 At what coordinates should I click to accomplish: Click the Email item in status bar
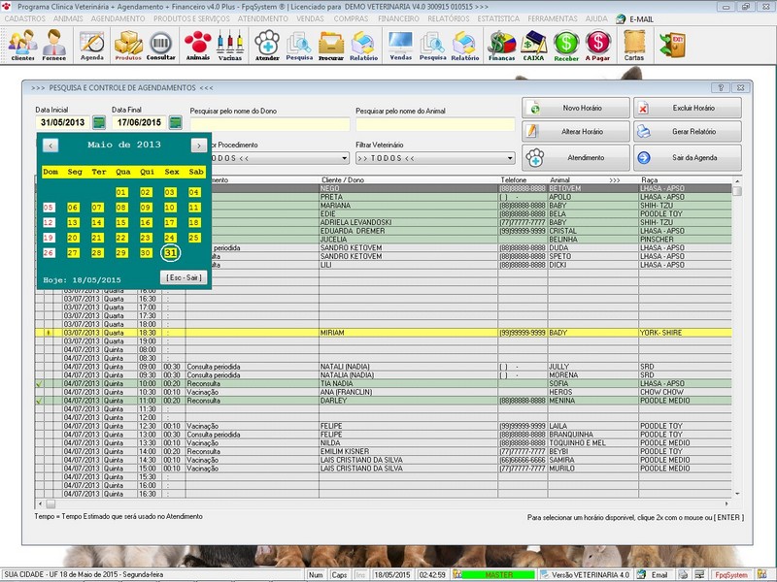pos(653,575)
